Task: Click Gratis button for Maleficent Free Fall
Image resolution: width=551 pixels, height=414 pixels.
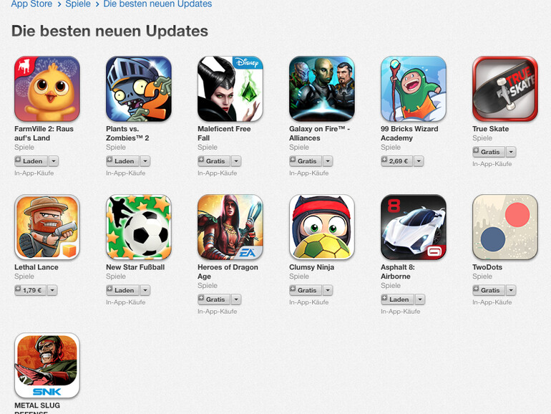Action: tap(214, 161)
